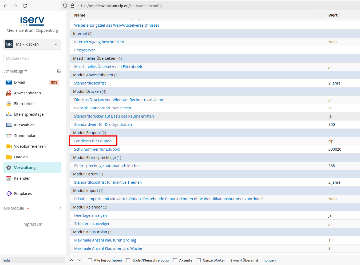The height and width of the screenshot is (265, 360).
Task: Expand the Alle Module chevron
Action: pyautogui.click(x=60, y=208)
